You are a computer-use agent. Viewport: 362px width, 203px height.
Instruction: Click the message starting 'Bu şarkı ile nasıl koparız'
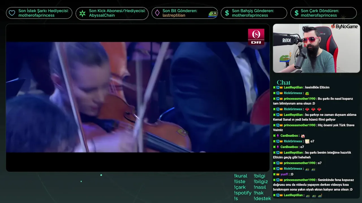(x=313, y=101)
